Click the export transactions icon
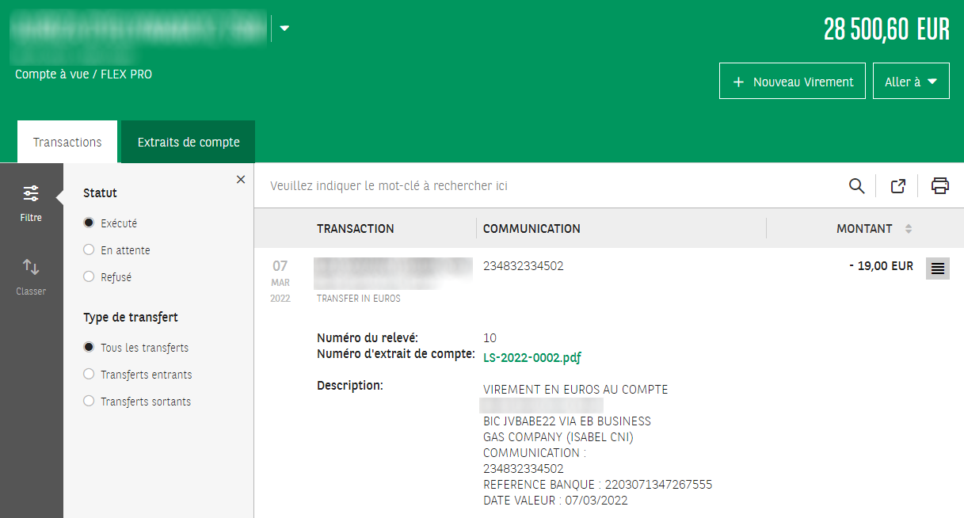 tap(897, 186)
